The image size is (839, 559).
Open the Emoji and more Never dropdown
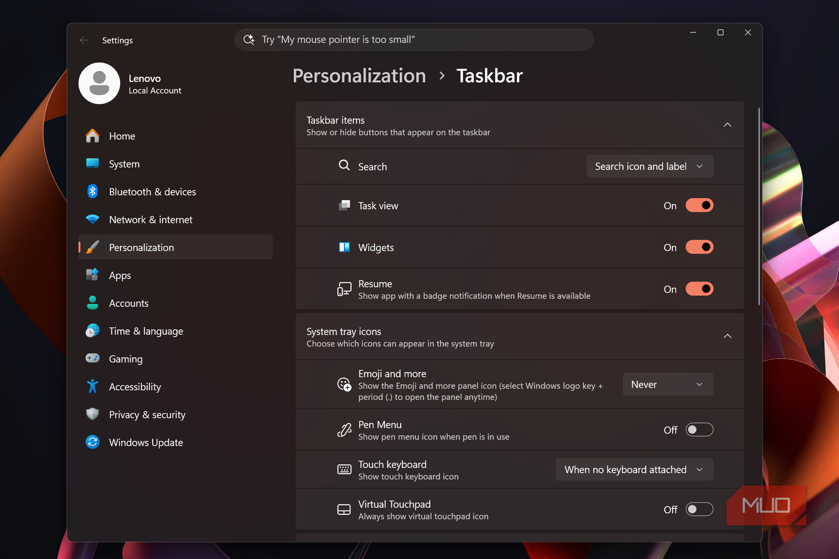(x=668, y=384)
